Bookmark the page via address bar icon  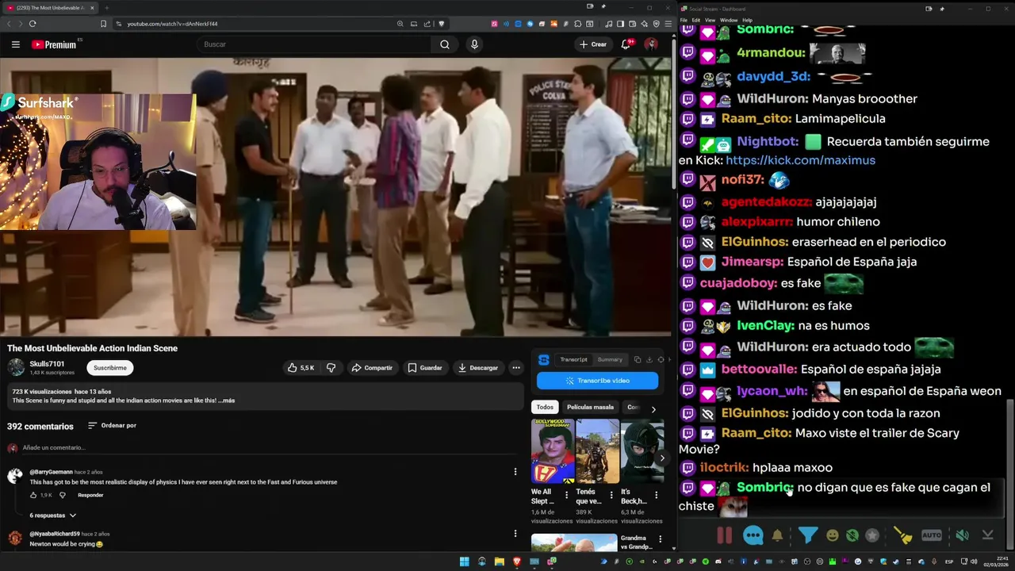coord(103,24)
